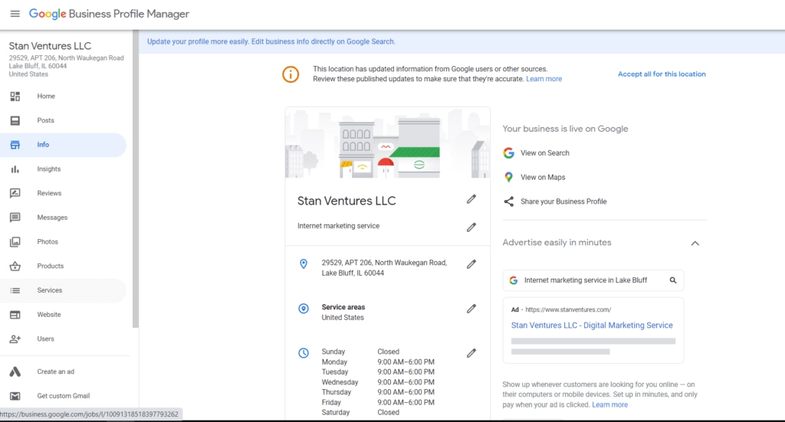Edit the business name with pencil icon
785x422 pixels.
471,199
